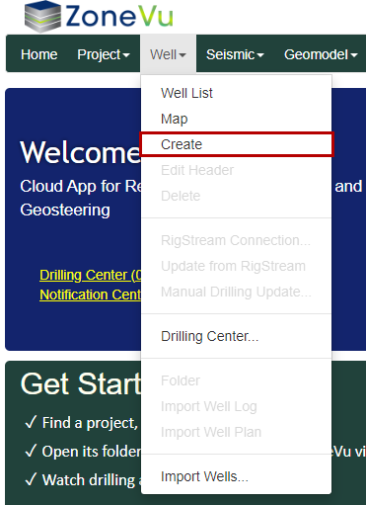366x505 pixels.
Task: Open the Geomodel dropdown menu
Action: (x=321, y=54)
